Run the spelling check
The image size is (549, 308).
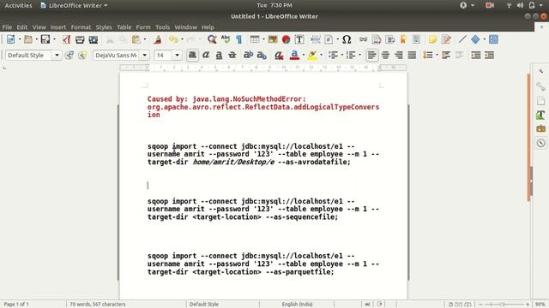point(226,39)
